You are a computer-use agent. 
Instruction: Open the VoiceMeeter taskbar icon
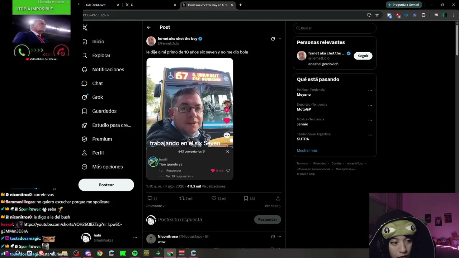tap(181, 253)
